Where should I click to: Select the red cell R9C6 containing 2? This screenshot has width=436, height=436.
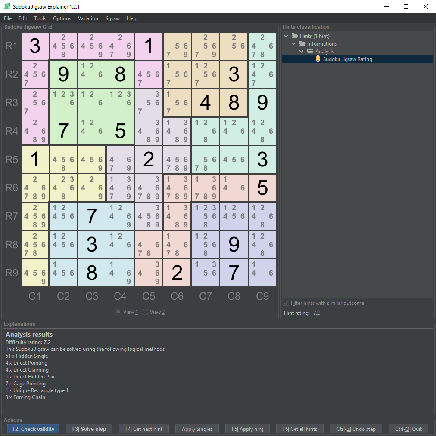pyautogui.click(x=177, y=273)
